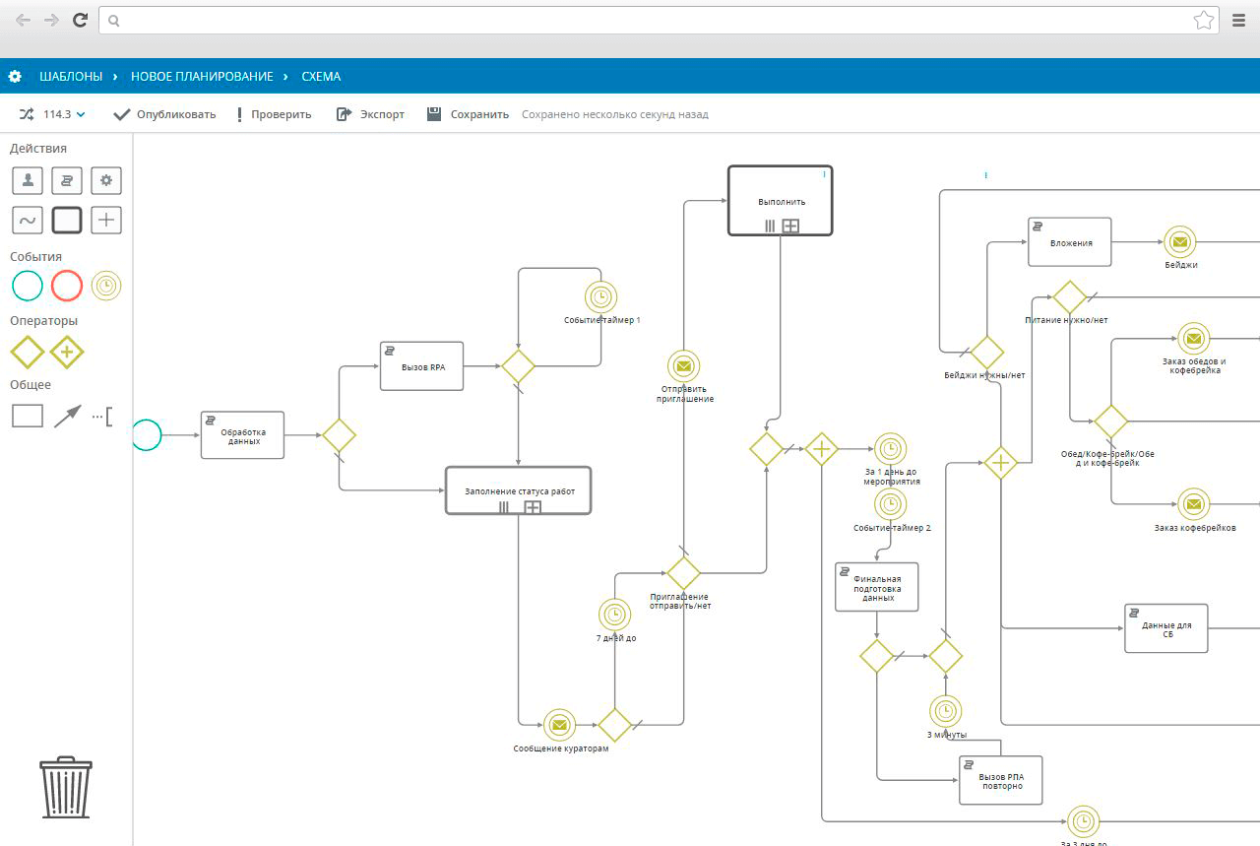
Task: Select Заказ кофебрейков message event
Action: tap(1193, 504)
